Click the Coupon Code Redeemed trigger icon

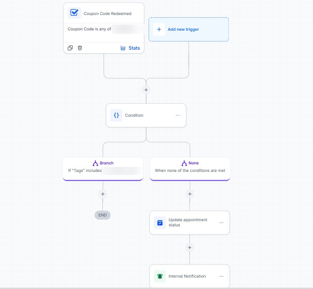pyautogui.click(x=74, y=13)
